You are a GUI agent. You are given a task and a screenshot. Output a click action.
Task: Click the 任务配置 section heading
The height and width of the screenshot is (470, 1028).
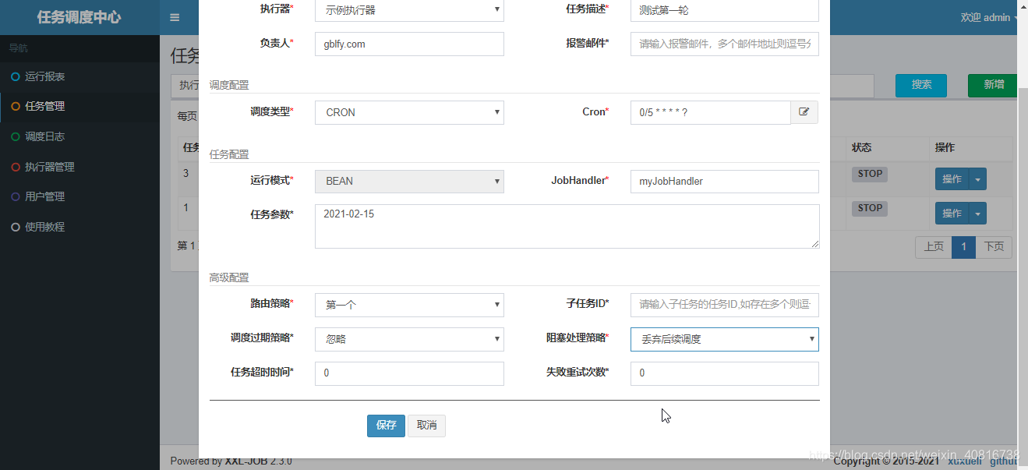click(x=228, y=154)
